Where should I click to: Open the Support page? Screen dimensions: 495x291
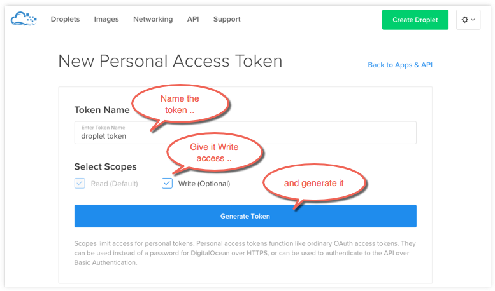click(x=227, y=19)
